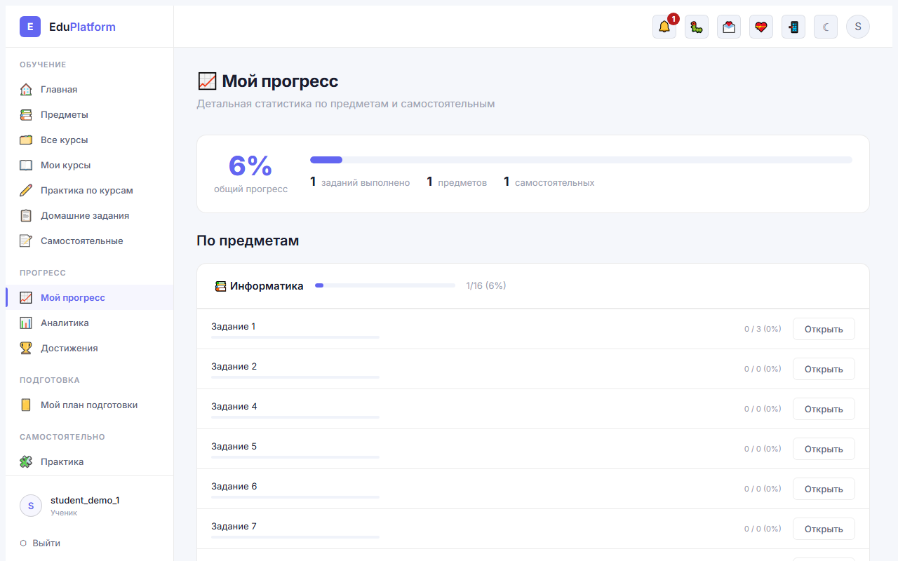The width and height of the screenshot is (898, 561).
Task: Click the заданий выполнено statistic
Action: [360, 182]
